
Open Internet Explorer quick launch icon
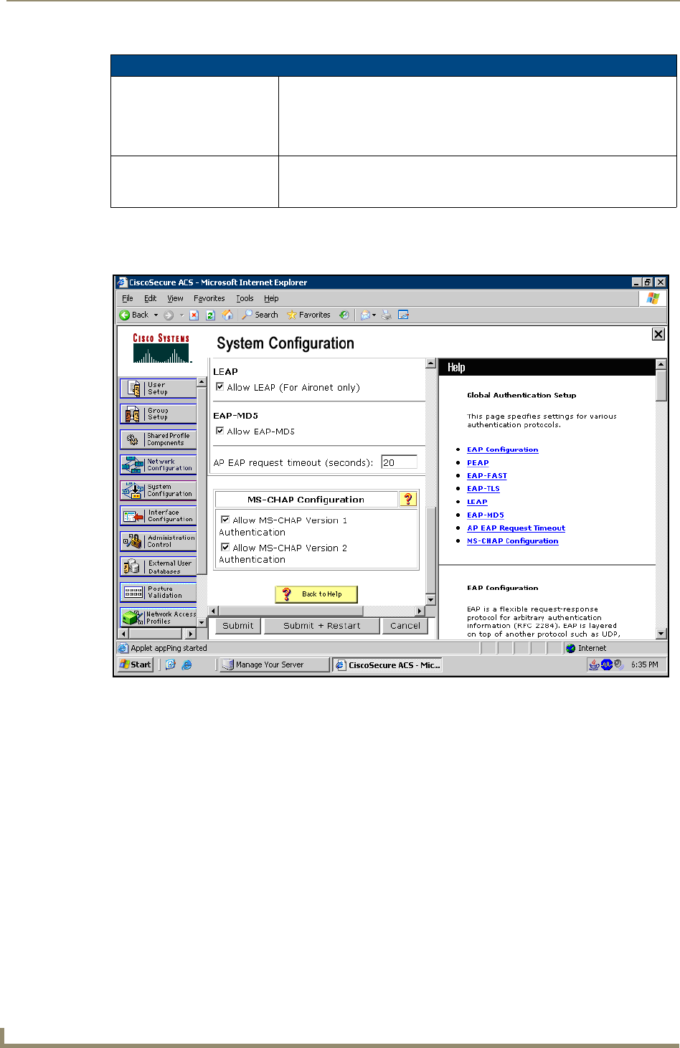186,664
